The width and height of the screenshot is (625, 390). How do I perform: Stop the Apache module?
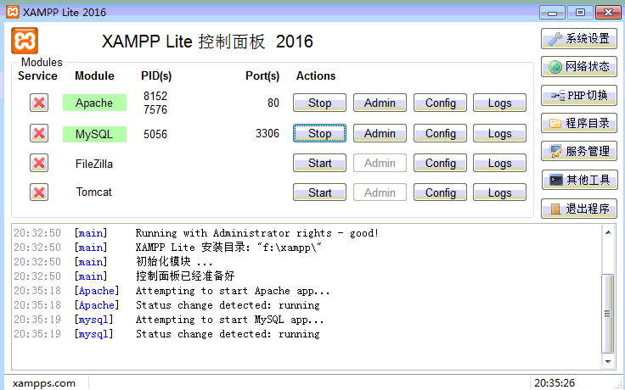point(319,103)
